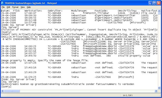The height and width of the screenshot is (98, 162).
Task: Click error code '380' in indra's row
Action: [x=109, y=56]
